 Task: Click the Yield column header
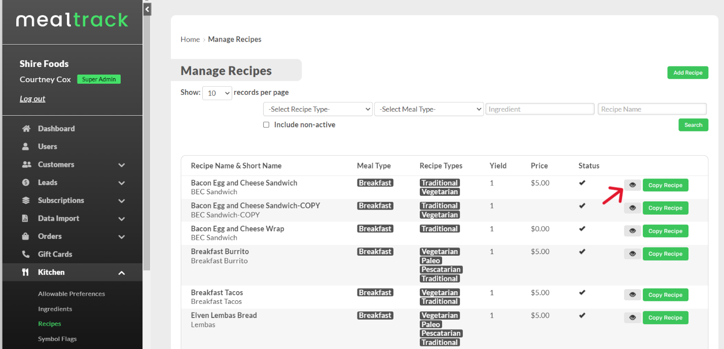click(498, 166)
